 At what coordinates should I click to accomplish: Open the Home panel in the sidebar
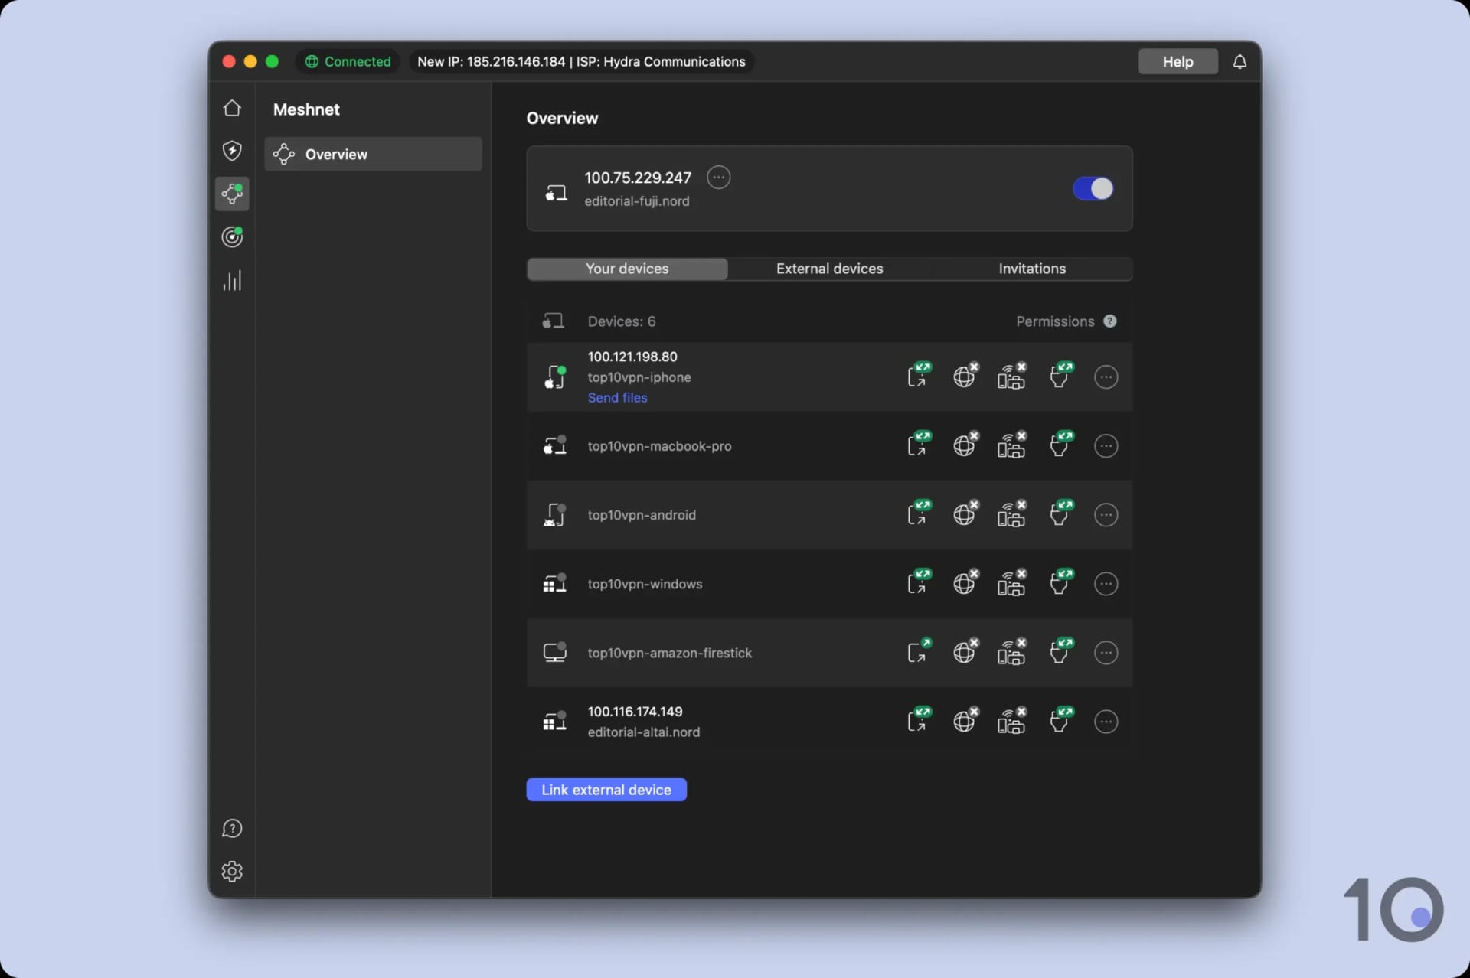pos(232,108)
